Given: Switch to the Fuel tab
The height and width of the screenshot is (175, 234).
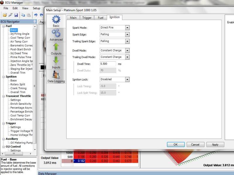Looking at the screenshot, I should click(x=101, y=17).
